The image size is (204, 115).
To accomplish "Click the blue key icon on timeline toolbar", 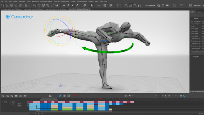I will pyautogui.click(x=60, y=96).
